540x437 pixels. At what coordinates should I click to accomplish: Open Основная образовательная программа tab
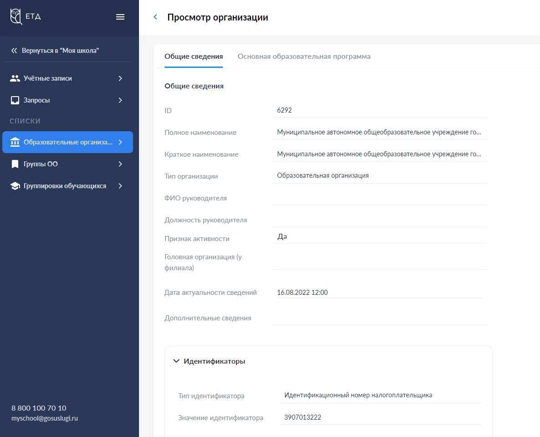click(x=304, y=57)
